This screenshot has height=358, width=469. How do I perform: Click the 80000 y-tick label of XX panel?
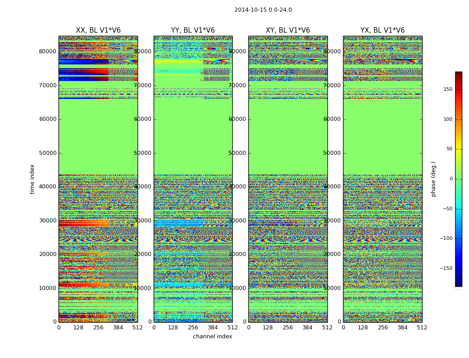[x=47, y=51]
